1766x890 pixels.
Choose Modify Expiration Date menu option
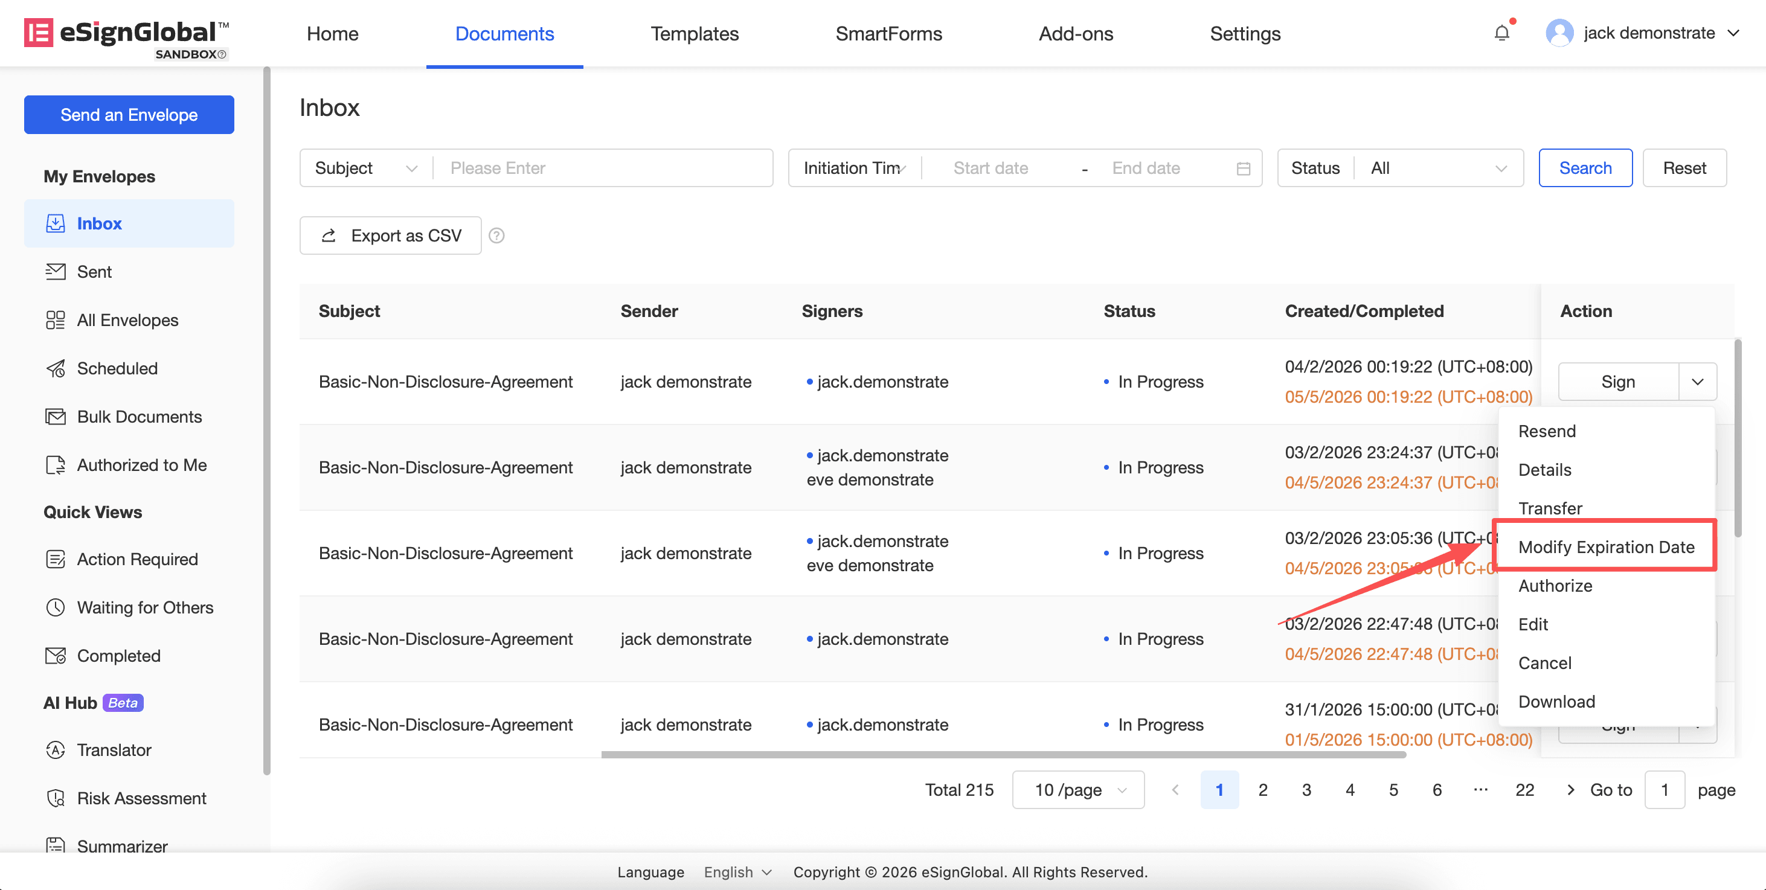coord(1605,547)
